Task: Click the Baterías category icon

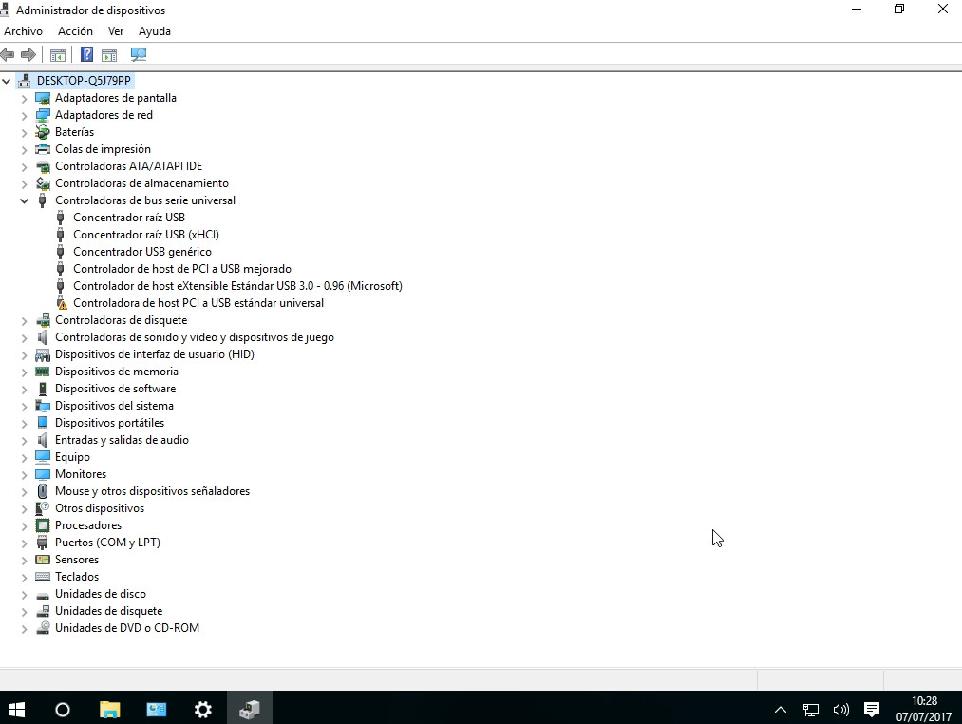Action: click(x=43, y=132)
